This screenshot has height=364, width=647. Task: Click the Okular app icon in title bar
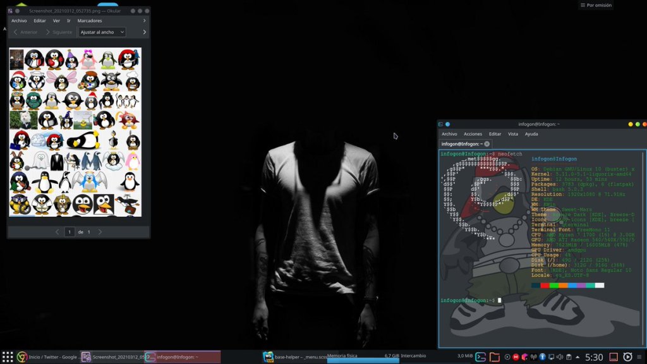11,11
